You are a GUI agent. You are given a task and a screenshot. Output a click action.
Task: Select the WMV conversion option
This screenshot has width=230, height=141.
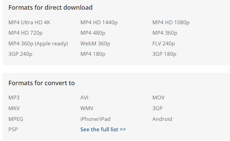pos(87,108)
